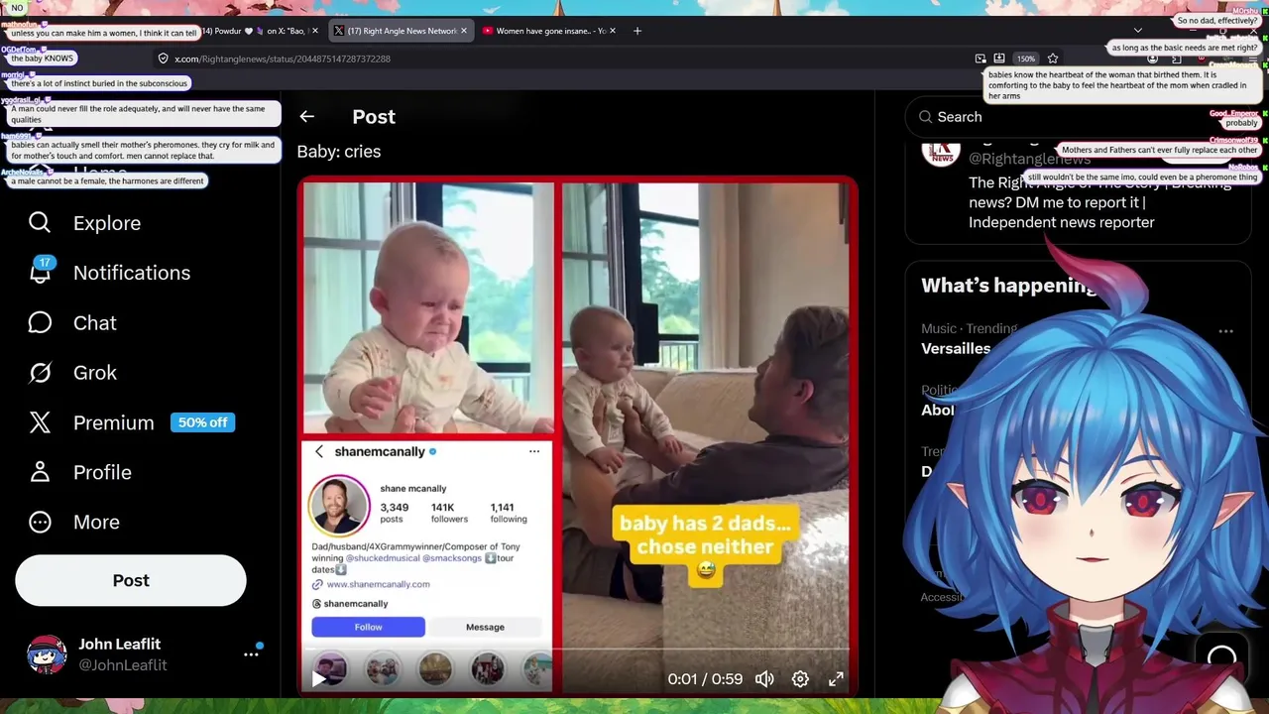Click the site info icon in address bar
This screenshot has height=714, width=1269.
[x=164, y=59]
